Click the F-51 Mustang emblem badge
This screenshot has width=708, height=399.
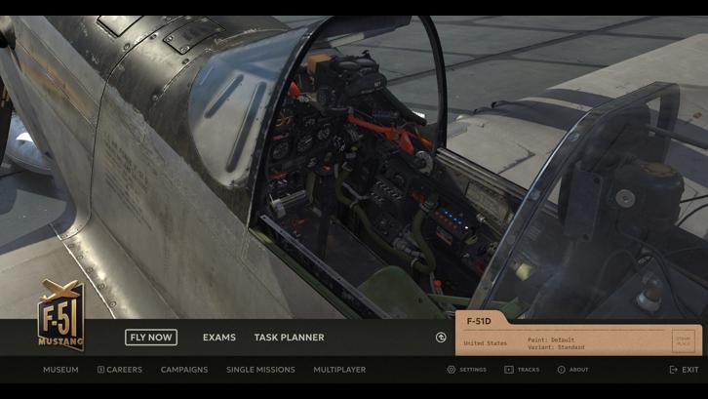point(61,315)
